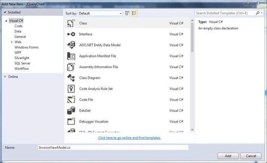The height and width of the screenshot is (163, 267).
Task: Pick the Code File icon
Action: (71, 100)
